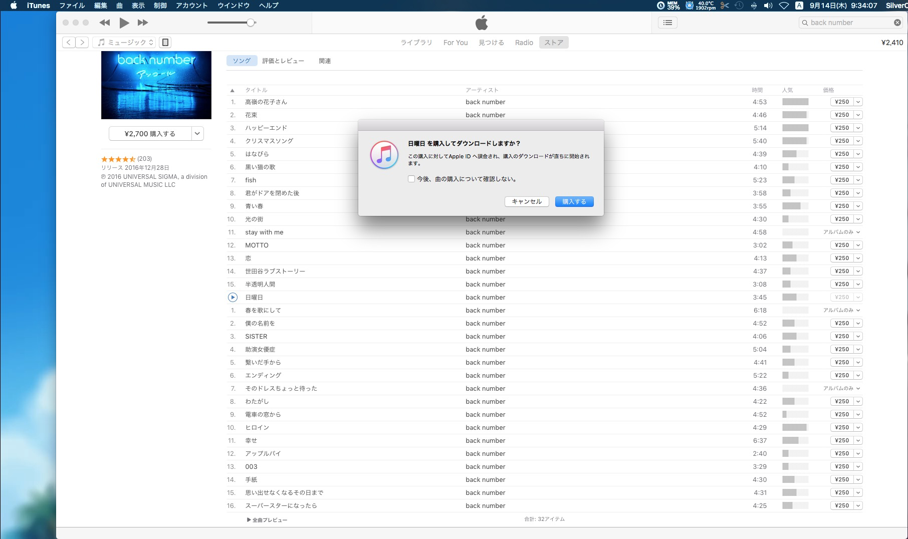Open the 評価とレビュー tab

tap(283, 61)
